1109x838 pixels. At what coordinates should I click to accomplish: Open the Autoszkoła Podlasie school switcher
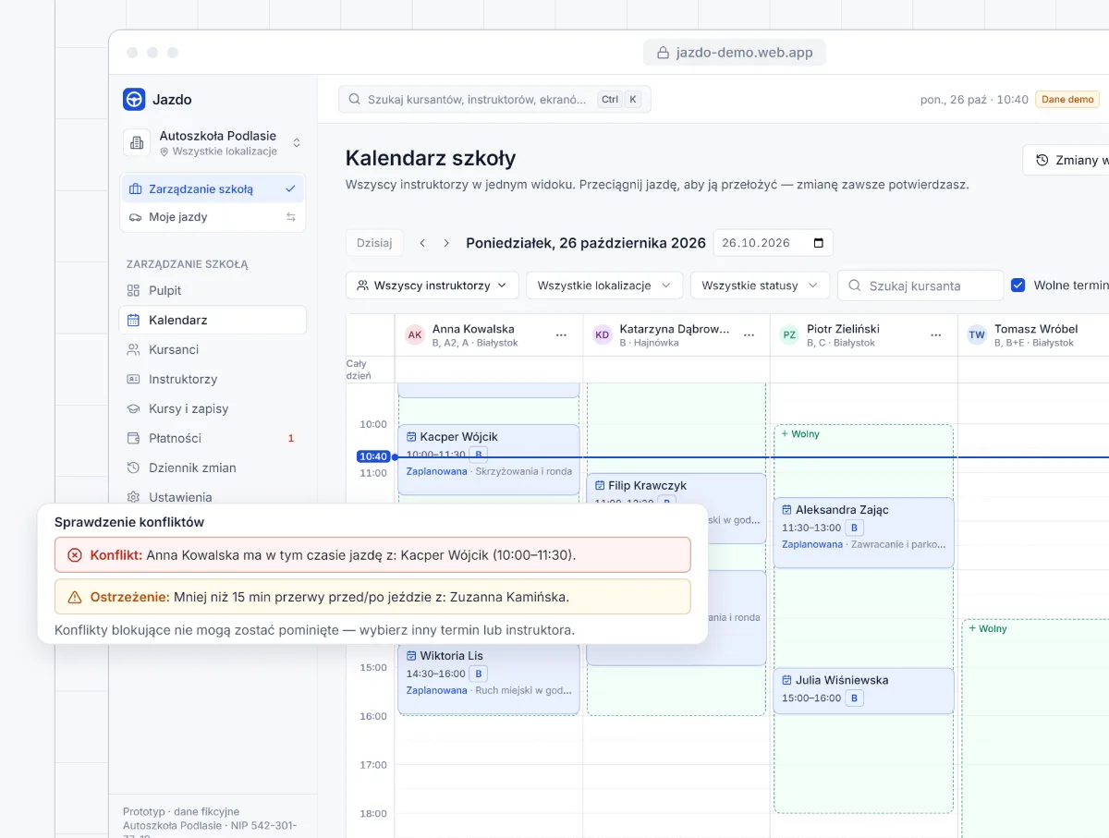(x=213, y=143)
